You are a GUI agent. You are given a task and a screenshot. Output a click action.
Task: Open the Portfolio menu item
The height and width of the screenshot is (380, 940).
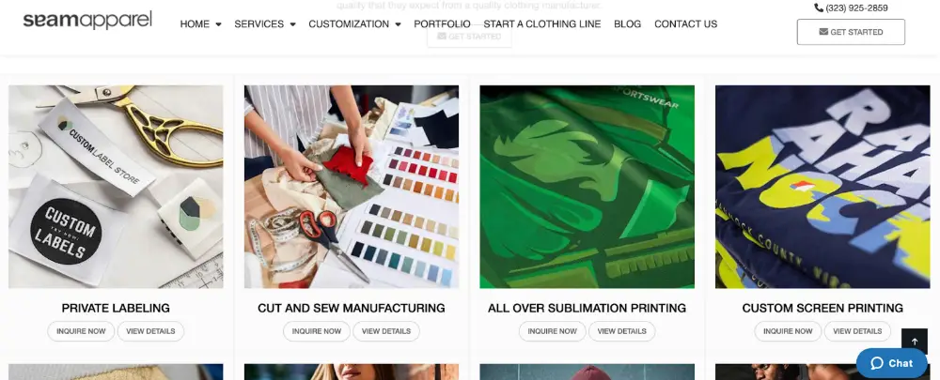pyautogui.click(x=442, y=24)
